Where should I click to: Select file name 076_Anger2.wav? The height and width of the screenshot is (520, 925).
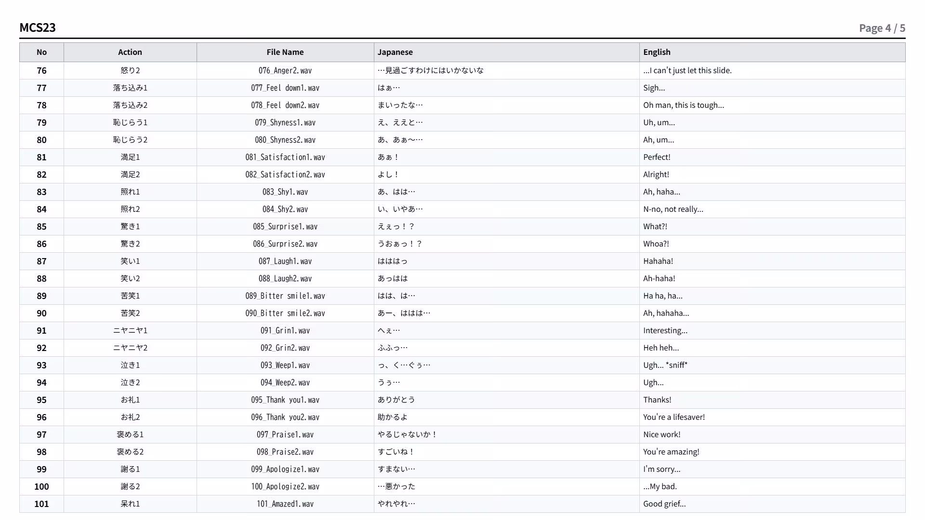pyautogui.click(x=285, y=71)
